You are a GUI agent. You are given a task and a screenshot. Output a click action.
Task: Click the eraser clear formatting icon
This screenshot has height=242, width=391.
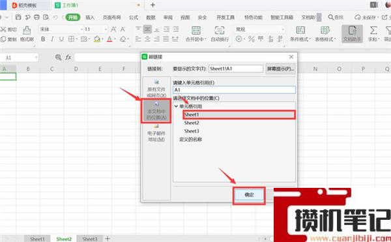(123, 39)
